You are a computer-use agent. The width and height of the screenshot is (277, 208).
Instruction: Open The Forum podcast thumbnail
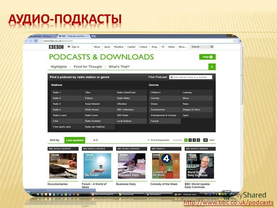pos(97,166)
